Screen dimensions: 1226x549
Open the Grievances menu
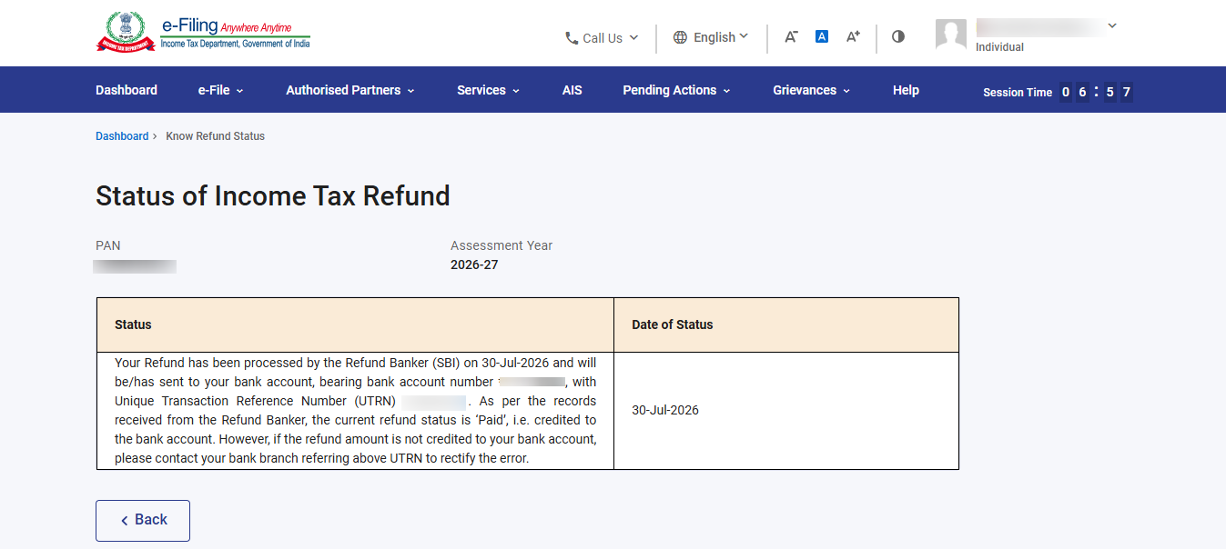tap(812, 90)
